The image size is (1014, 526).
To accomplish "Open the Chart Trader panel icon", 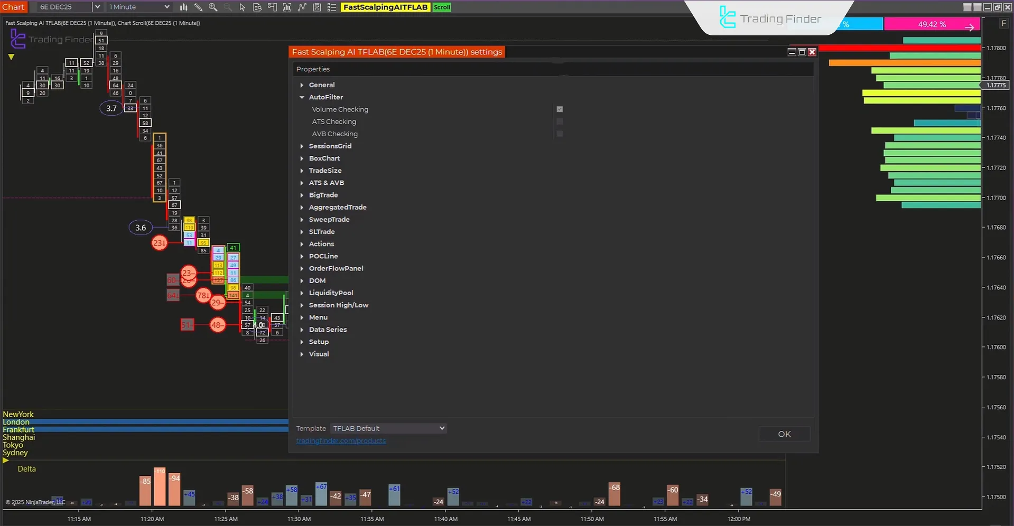I will click(x=272, y=7).
